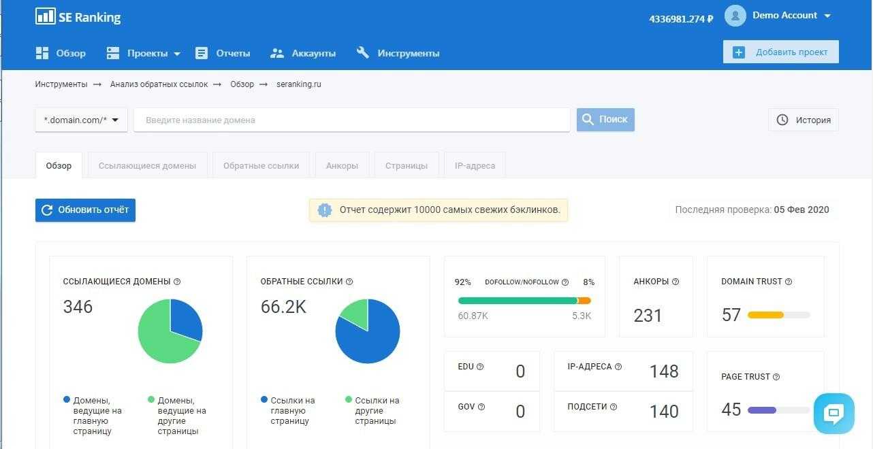Click the SE Ranking logo icon
Screen dimensions: 873x449
pyautogui.click(x=45, y=17)
